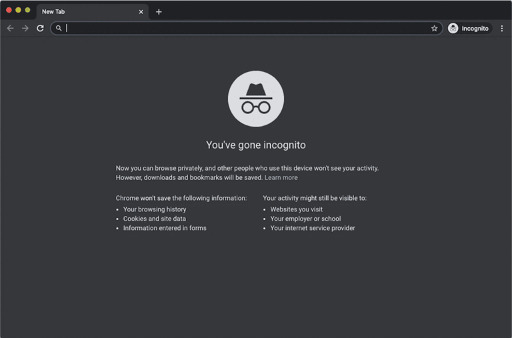512x338 pixels.
Task: Maximize window with green button
Action: [28, 10]
